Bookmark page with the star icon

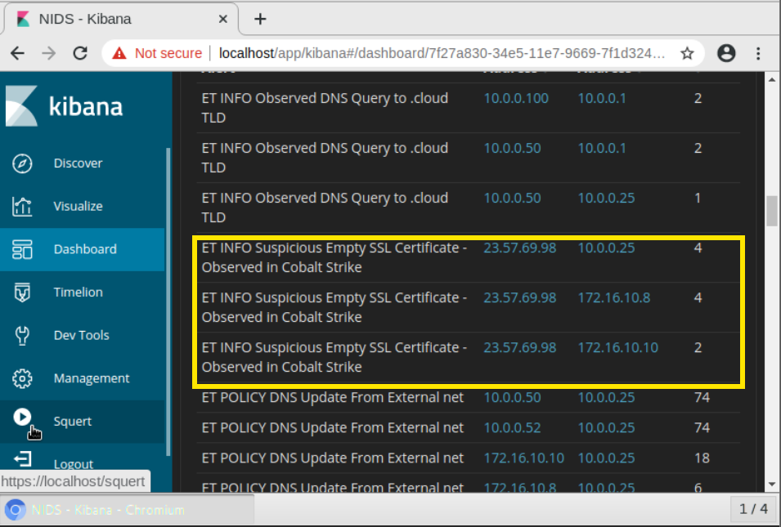[x=687, y=53]
